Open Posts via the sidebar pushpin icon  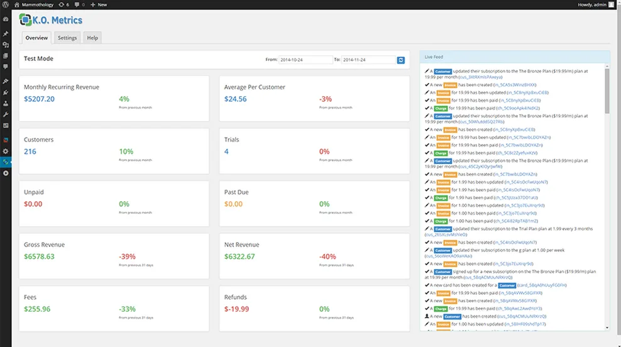pyautogui.click(x=6, y=34)
